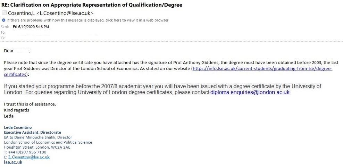Tick the presence box beside Cosentino,L
The width and height of the screenshot is (343, 168).
pyautogui.click(x=4, y=13)
